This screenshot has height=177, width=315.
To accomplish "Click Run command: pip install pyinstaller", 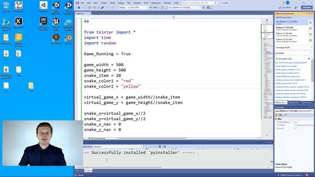I will 291,62.
